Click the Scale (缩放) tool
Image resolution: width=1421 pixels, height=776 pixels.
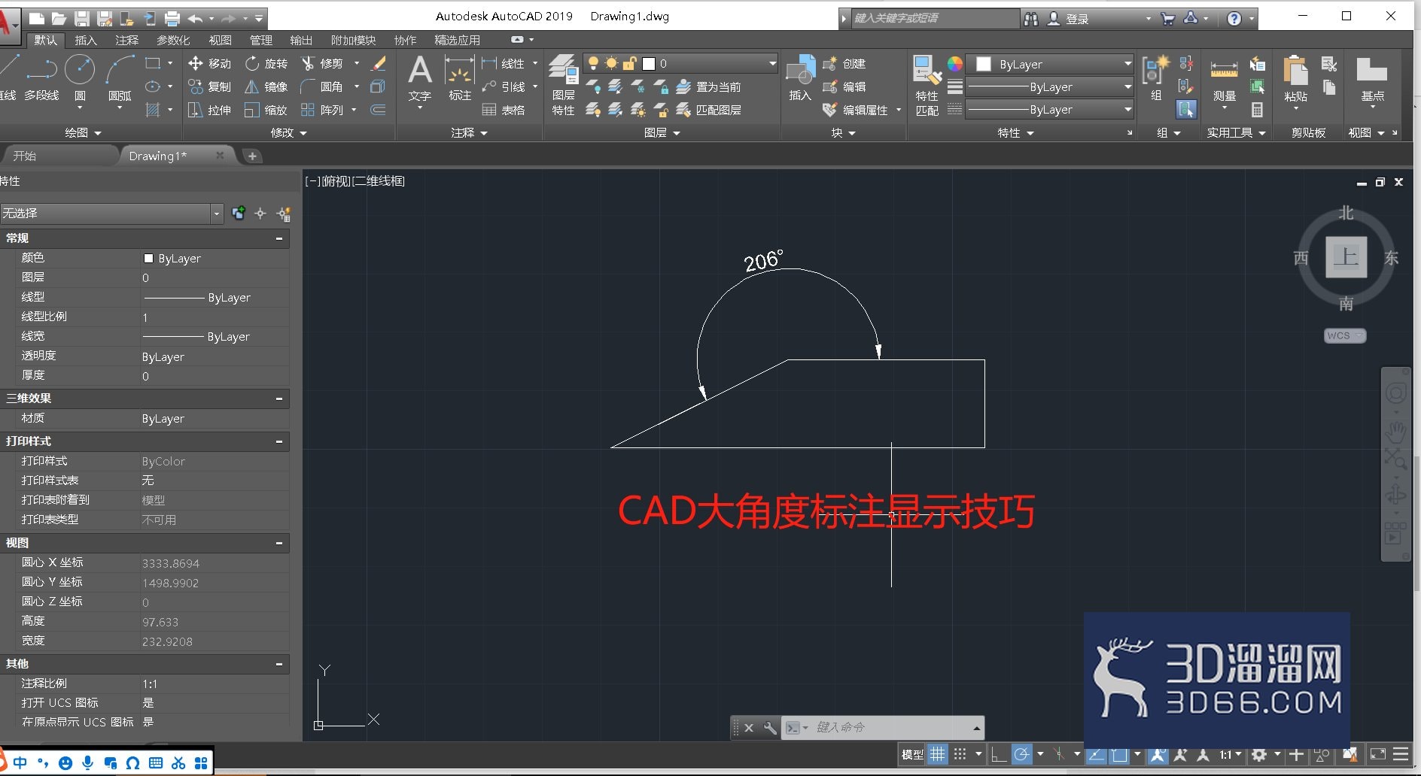[x=266, y=110]
